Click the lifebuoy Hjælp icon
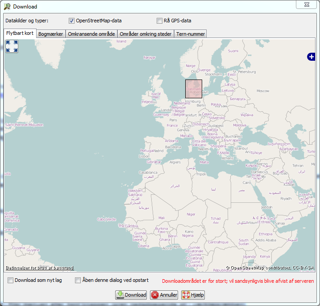The height and width of the screenshot is (306, 320). (186, 295)
